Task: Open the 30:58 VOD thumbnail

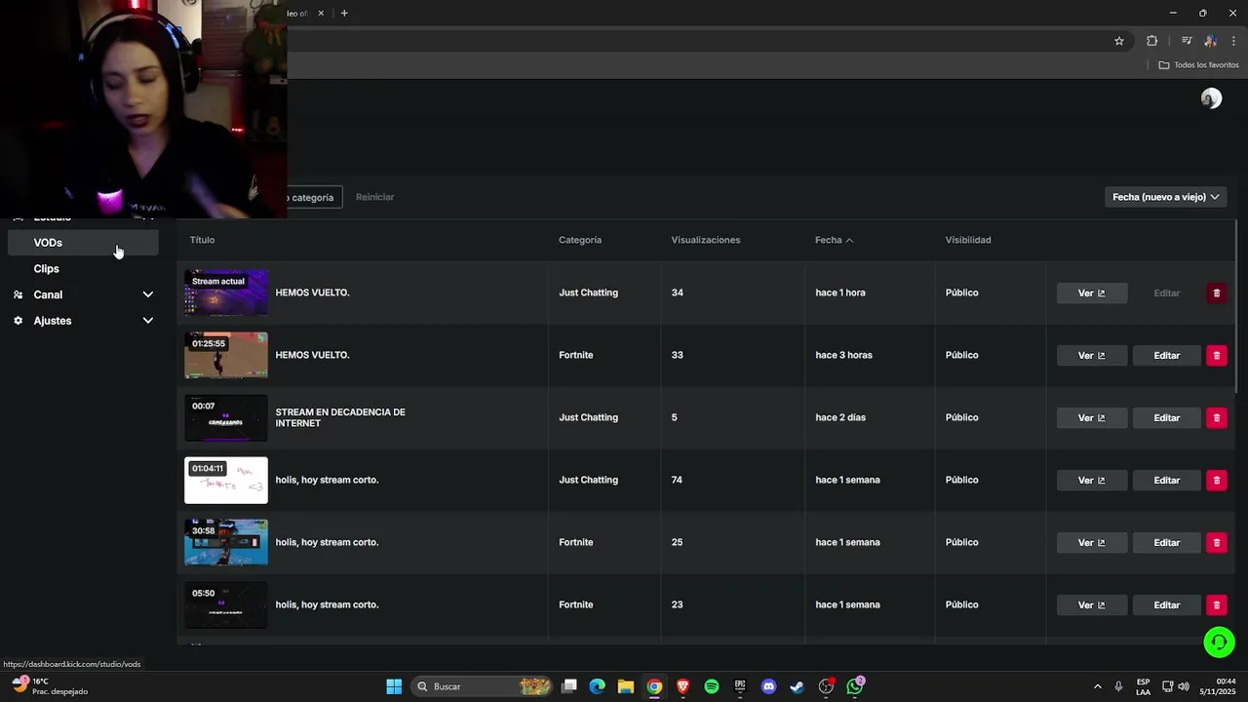Action: 226,542
